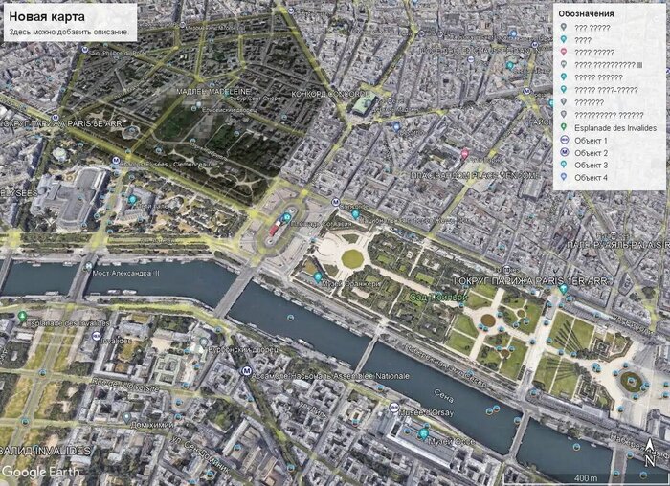Screen dimensions: 670x486
Task: Click Объект 4 legend marker icon
Action: (566, 178)
